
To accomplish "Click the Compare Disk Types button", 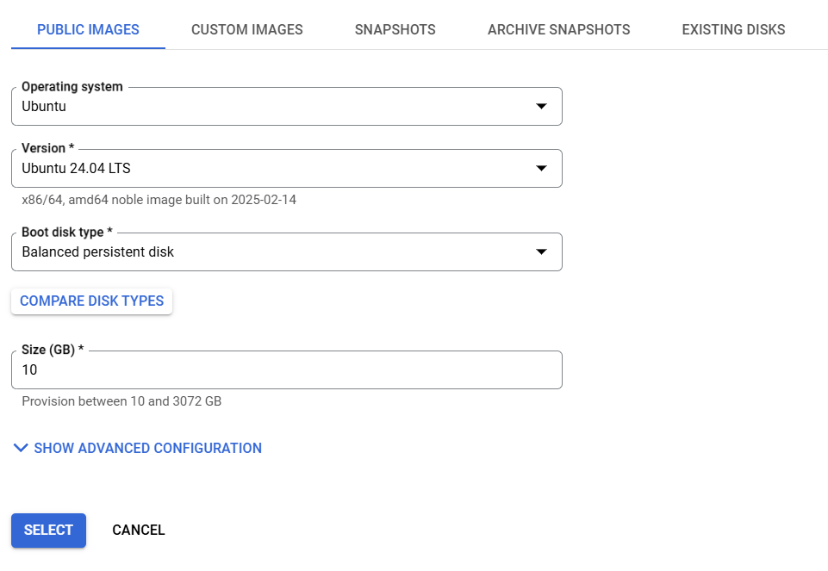I will point(92,301).
